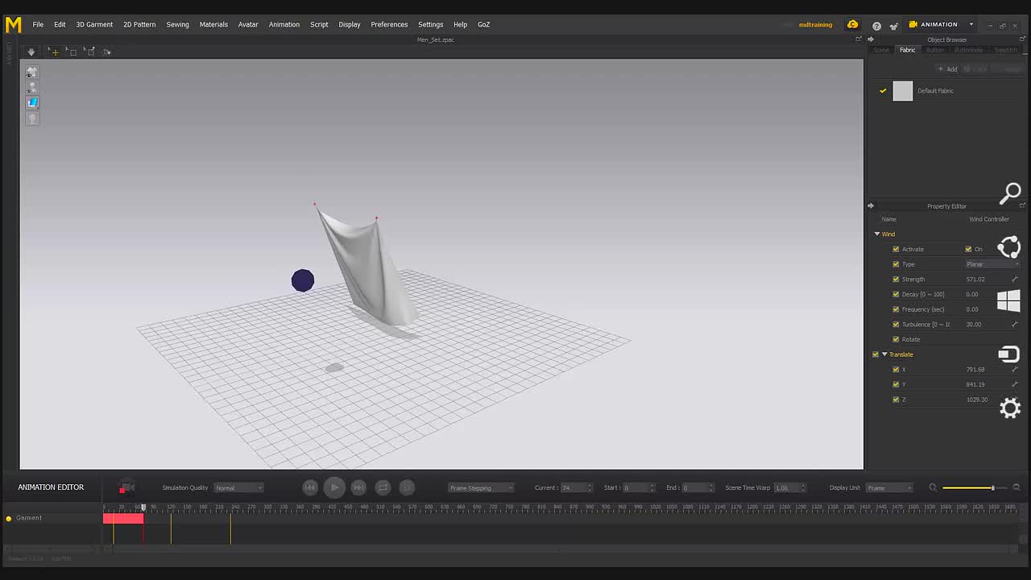This screenshot has width=1031, height=580.
Task: Toggle the Strength property checkbox
Action: (896, 280)
